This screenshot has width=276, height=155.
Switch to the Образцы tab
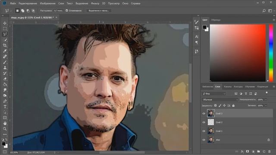pos(216,20)
